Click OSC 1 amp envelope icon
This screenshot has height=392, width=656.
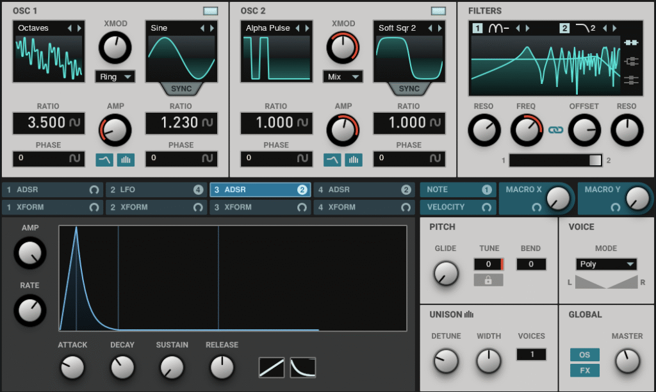pos(104,159)
